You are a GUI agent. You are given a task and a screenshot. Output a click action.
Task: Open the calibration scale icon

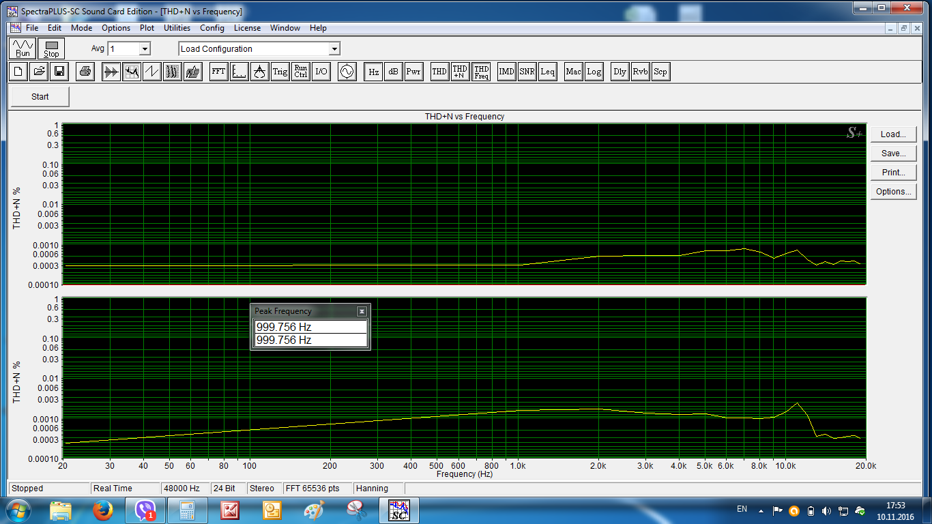click(x=259, y=71)
